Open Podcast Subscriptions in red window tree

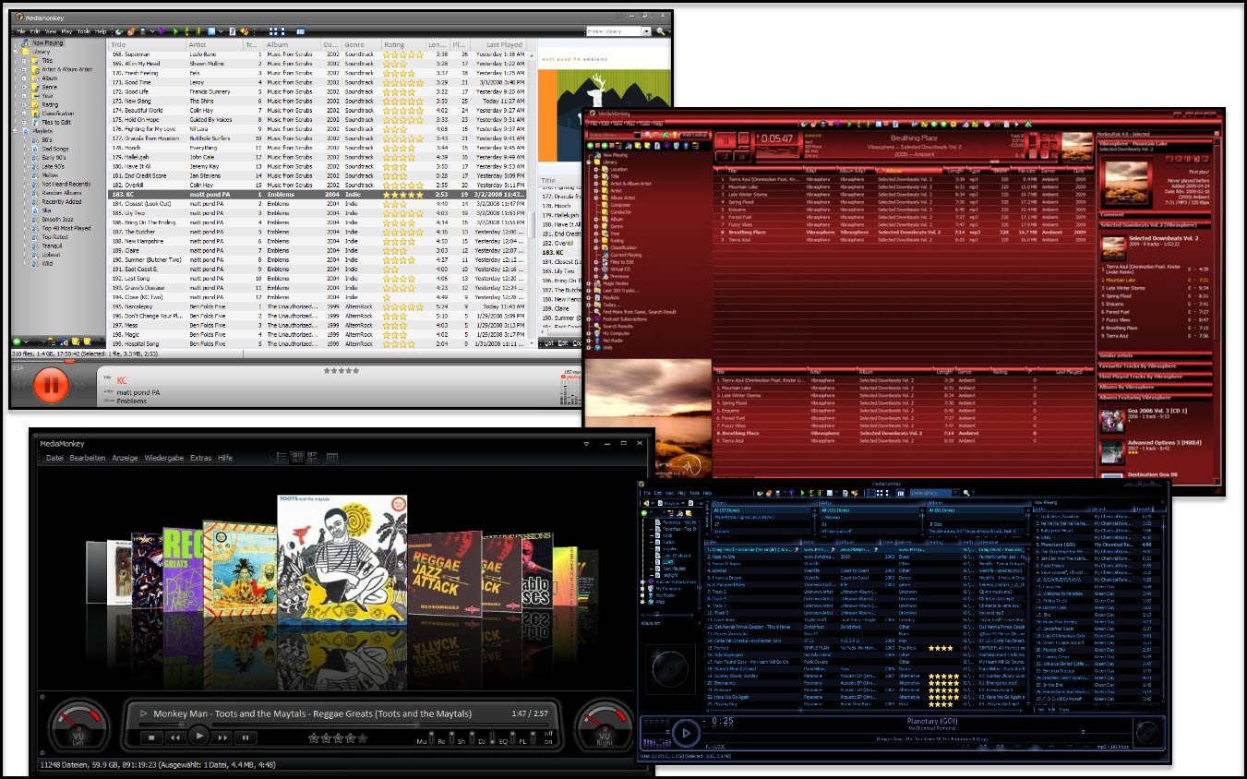(625, 319)
